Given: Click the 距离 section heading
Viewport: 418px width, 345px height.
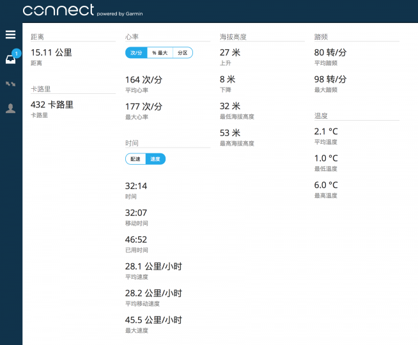Looking at the screenshot, I should click(x=37, y=37).
